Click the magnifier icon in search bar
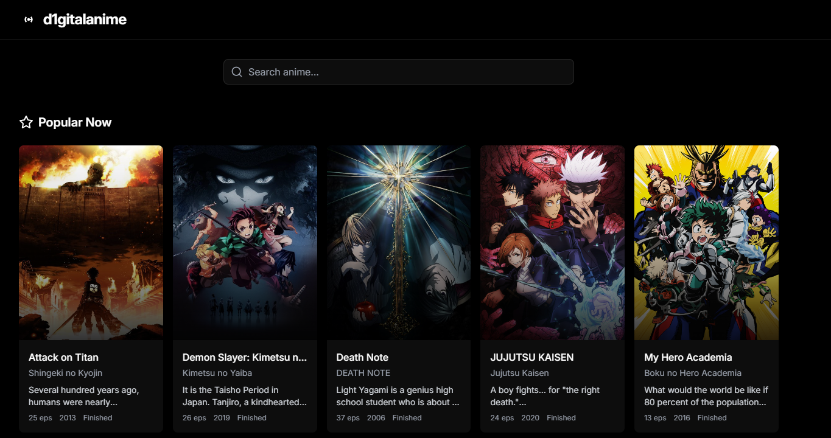 click(237, 72)
